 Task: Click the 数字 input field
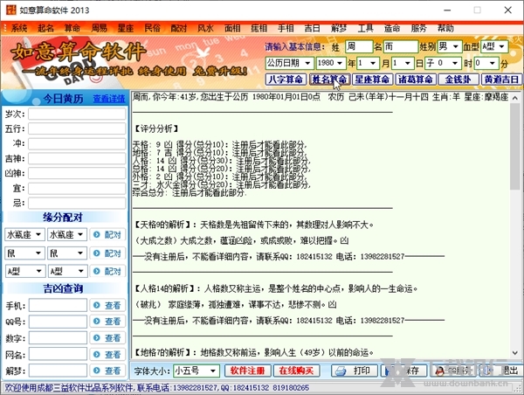tap(59, 338)
